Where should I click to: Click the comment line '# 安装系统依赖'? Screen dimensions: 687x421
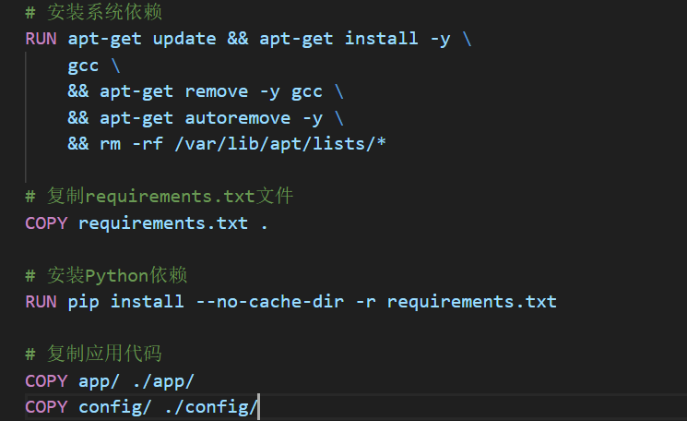[x=94, y=12]
